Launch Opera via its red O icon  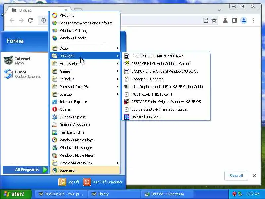pos(55,109)
